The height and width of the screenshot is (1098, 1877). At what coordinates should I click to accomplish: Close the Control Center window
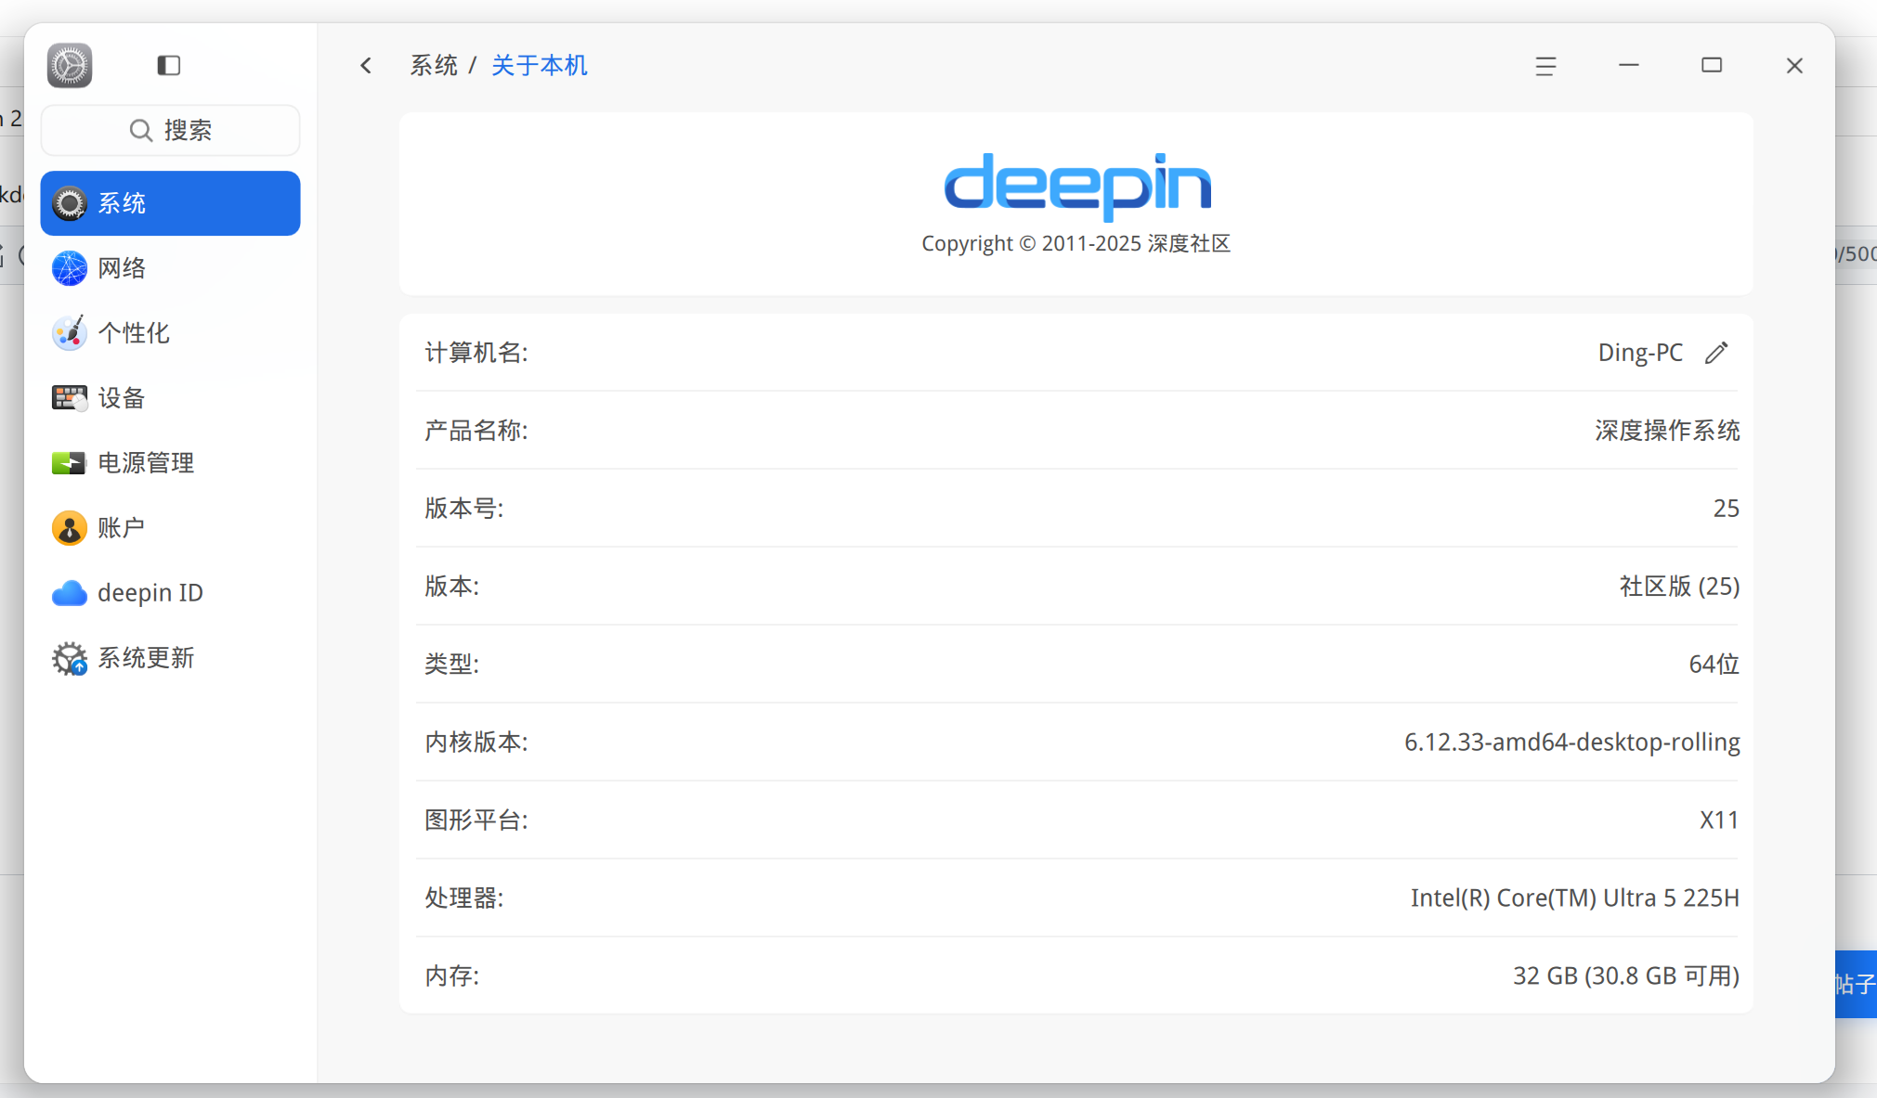click(x=1794, y=65)
